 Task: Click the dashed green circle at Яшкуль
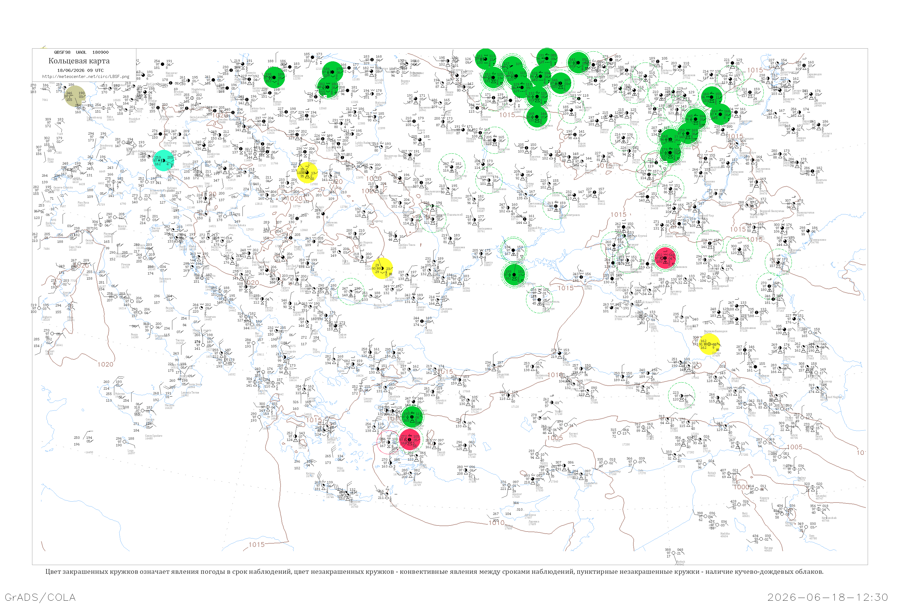pyautogui.click(x=739, y=249)
